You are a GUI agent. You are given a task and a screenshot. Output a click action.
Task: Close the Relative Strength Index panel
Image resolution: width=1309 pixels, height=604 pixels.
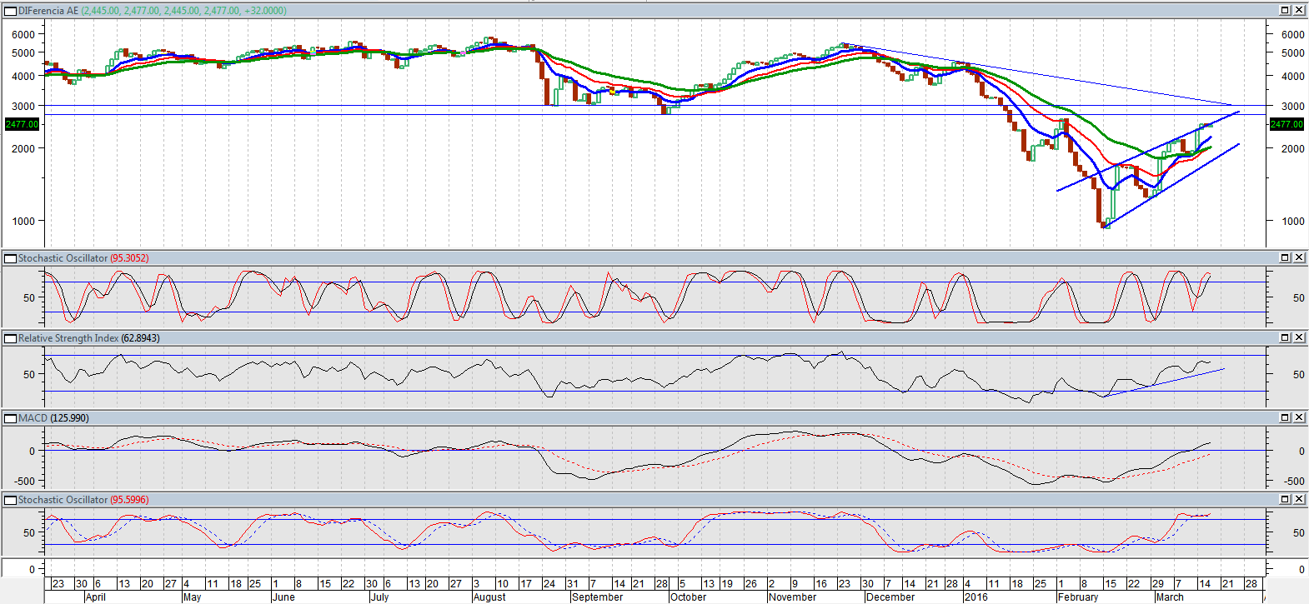(1299, 337)
